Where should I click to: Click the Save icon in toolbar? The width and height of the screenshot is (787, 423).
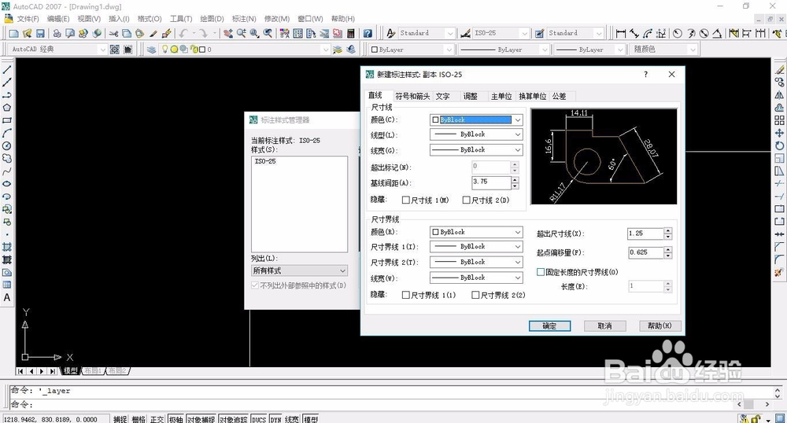40,33
